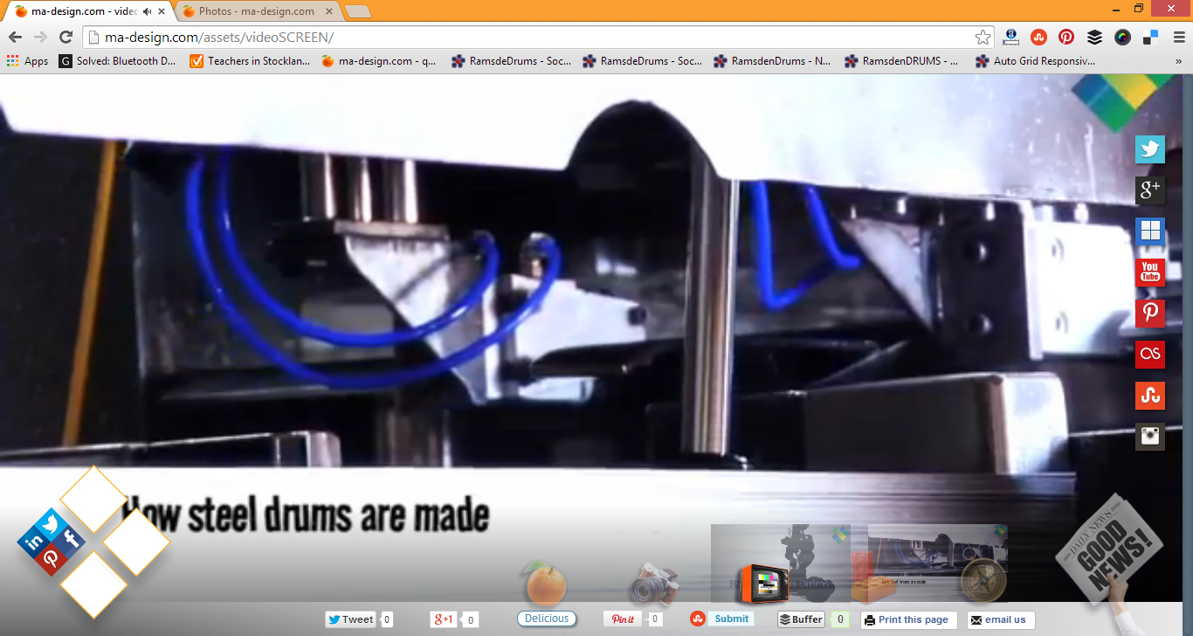Open the Apps bookmark shortcut
1193x636 pixels.
pyautogui.click(x=28, y=61)
